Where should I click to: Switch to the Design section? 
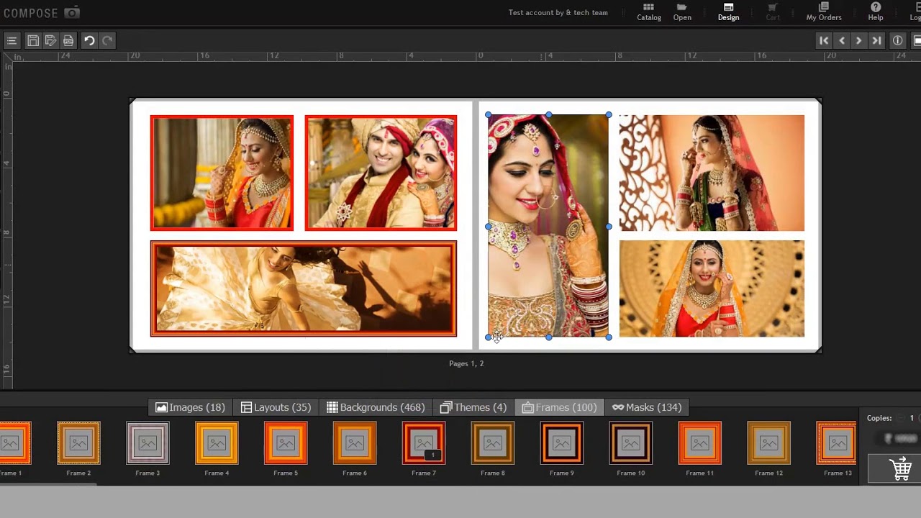728,12
